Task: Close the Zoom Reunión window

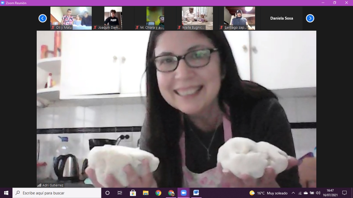Action: tap(347, 3)
